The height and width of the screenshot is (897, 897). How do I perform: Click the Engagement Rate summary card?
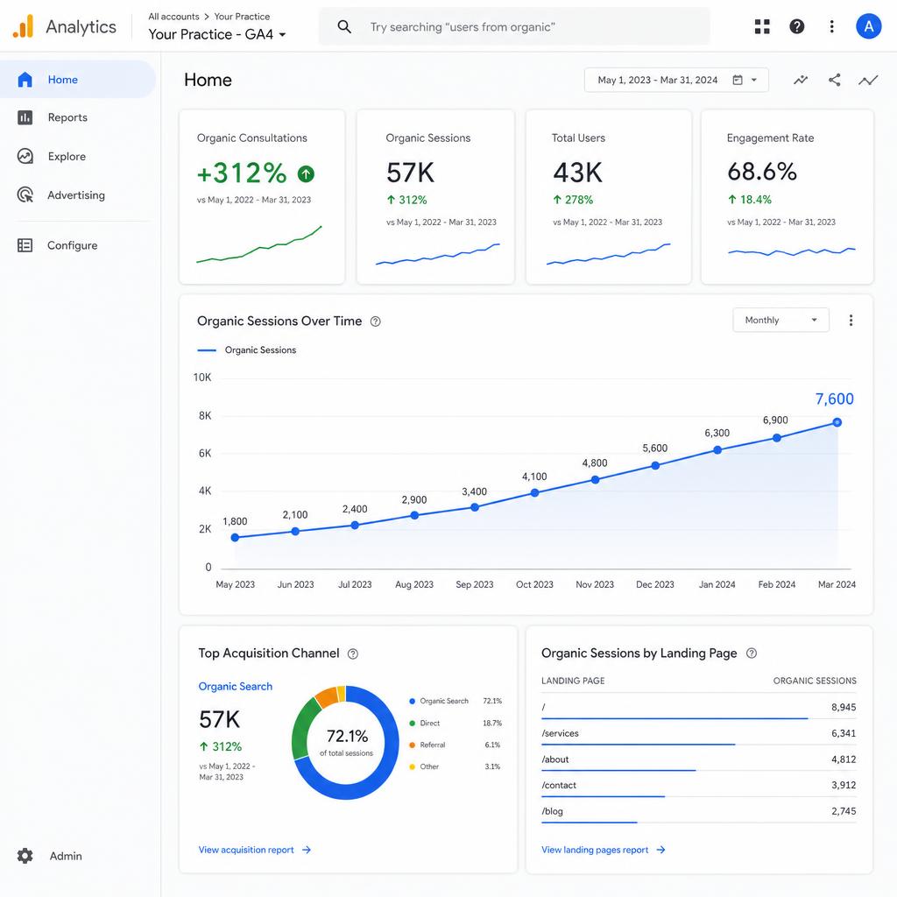pos(788,197)
